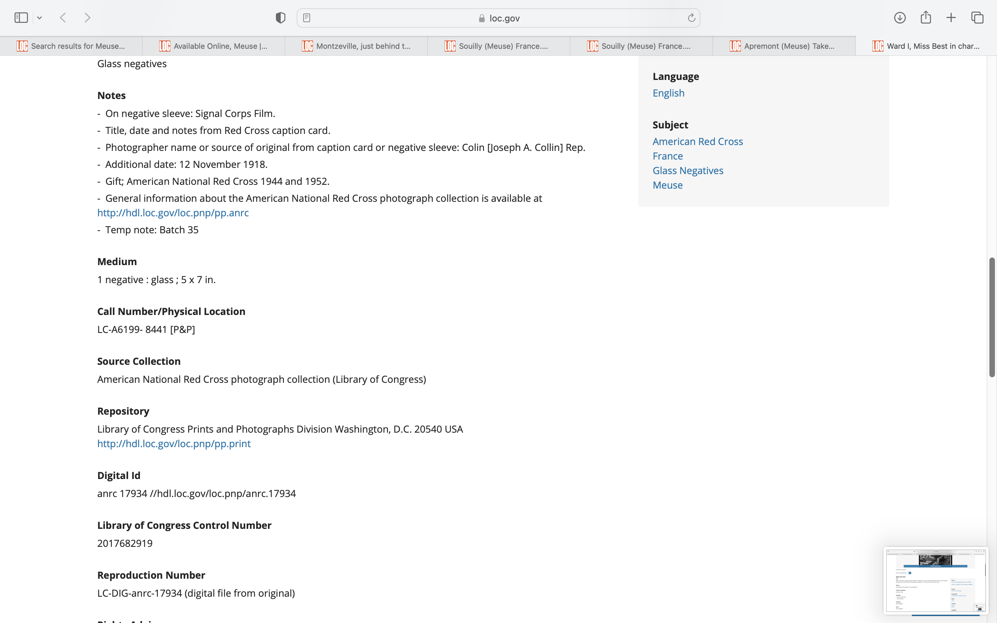The width and height of the screenshot is (997, 623).
Task: Open the sidebar tab group dropdown chevron
Action: (x=39, y=18)
